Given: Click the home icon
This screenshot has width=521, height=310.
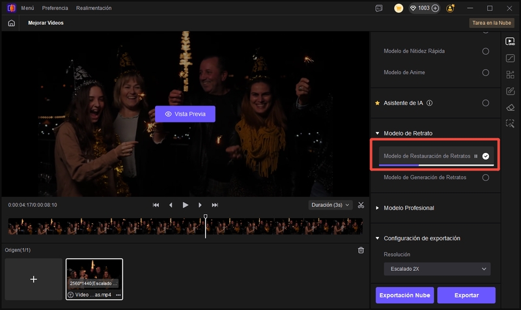Looking at the screenshot, I should pyautogui.click(x=11, y=23).
